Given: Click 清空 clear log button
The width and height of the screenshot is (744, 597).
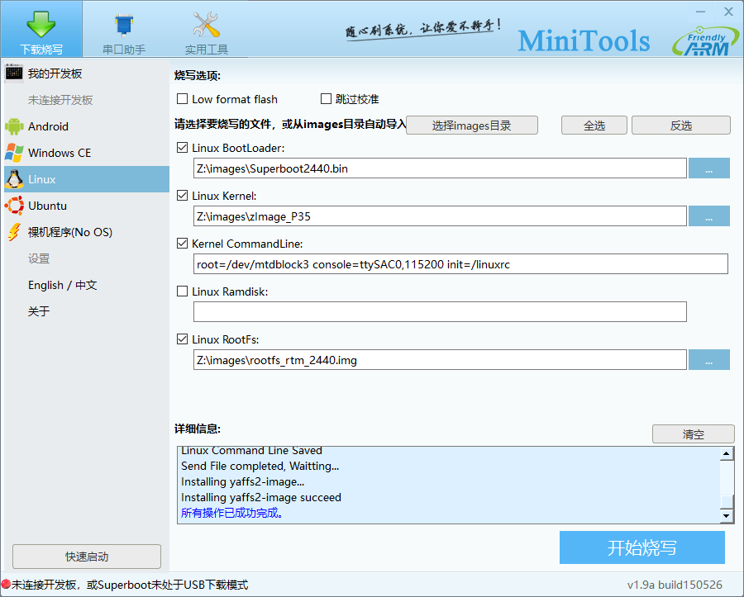Looking at the screenshot, I should (x=694, y=434).
